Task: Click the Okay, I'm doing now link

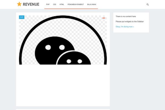Action: [125, 27]
